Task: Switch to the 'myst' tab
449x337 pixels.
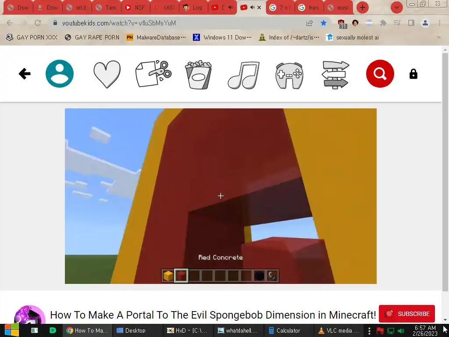Action: (x=338, y=8)
